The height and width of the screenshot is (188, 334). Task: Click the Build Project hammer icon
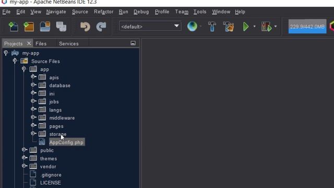pyautogui.click(x=212, y=27)
